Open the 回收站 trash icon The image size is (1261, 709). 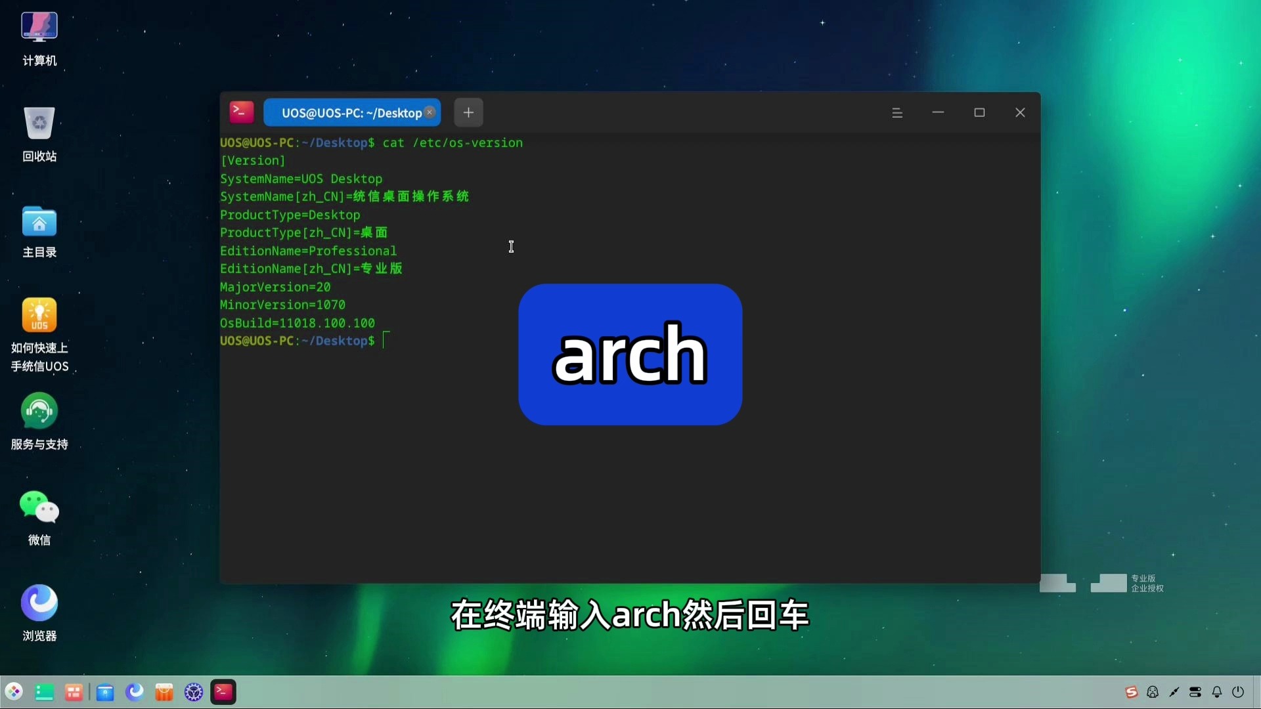tap(39, 134)
